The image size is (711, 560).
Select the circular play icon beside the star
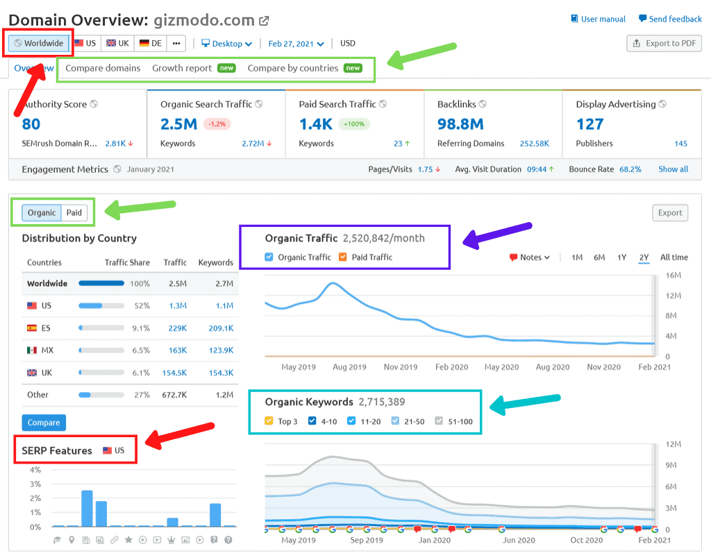tap(143, 540)
